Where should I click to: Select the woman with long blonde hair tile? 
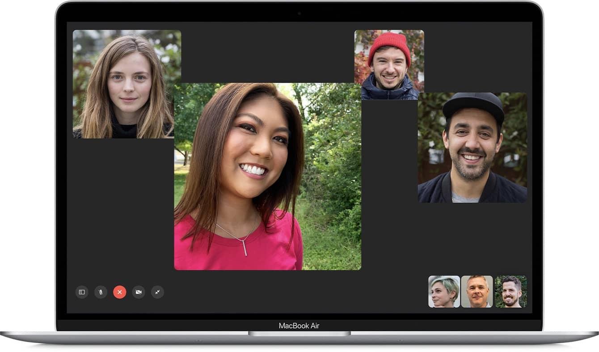coord(127,84)
